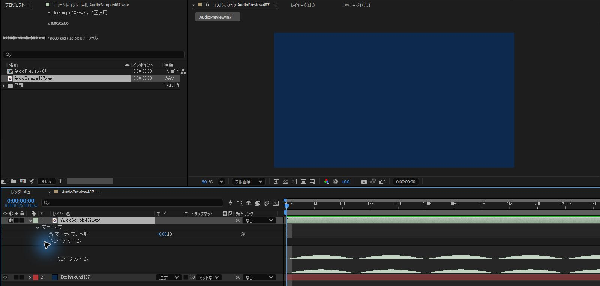
Task: Click the interpret footage icon in Project panel
Action: pos(5,181)
